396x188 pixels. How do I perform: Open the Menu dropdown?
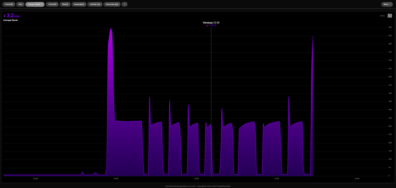[x=387, y=4]
